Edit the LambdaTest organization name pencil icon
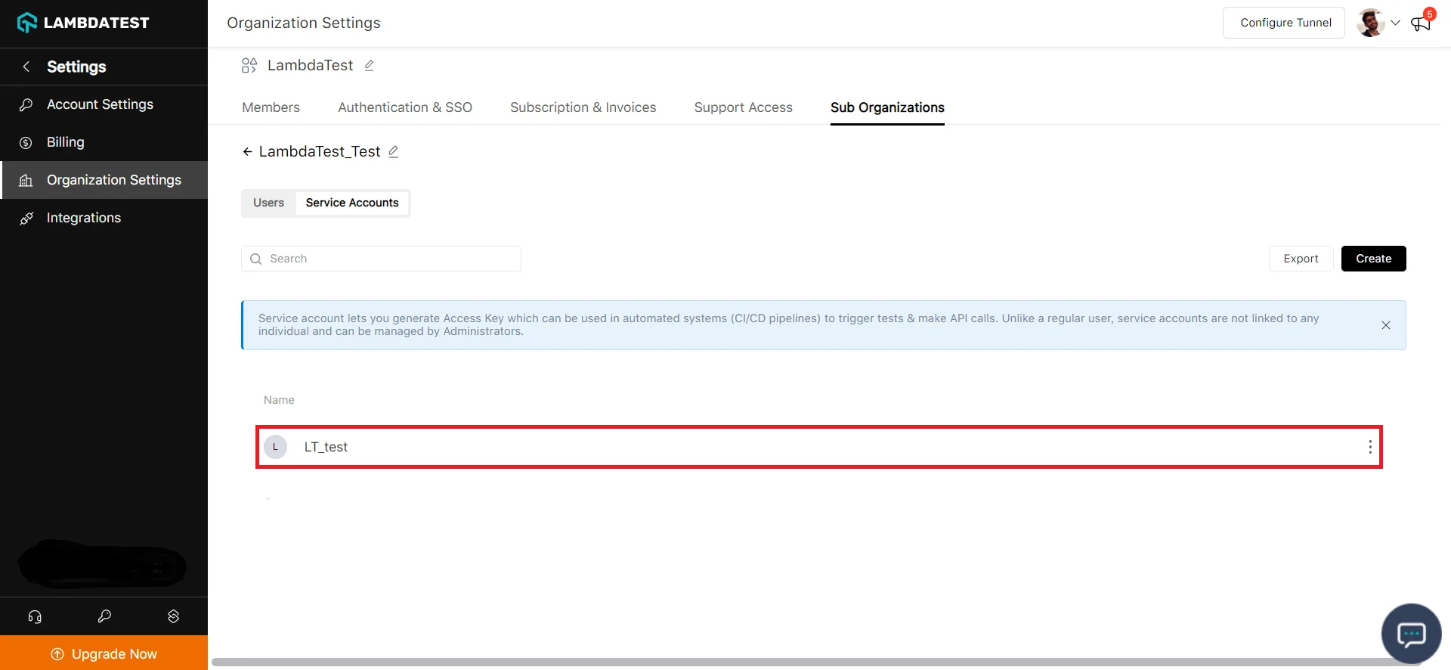The height and width of the screenshot is (670, 1451). coord(369,66)
